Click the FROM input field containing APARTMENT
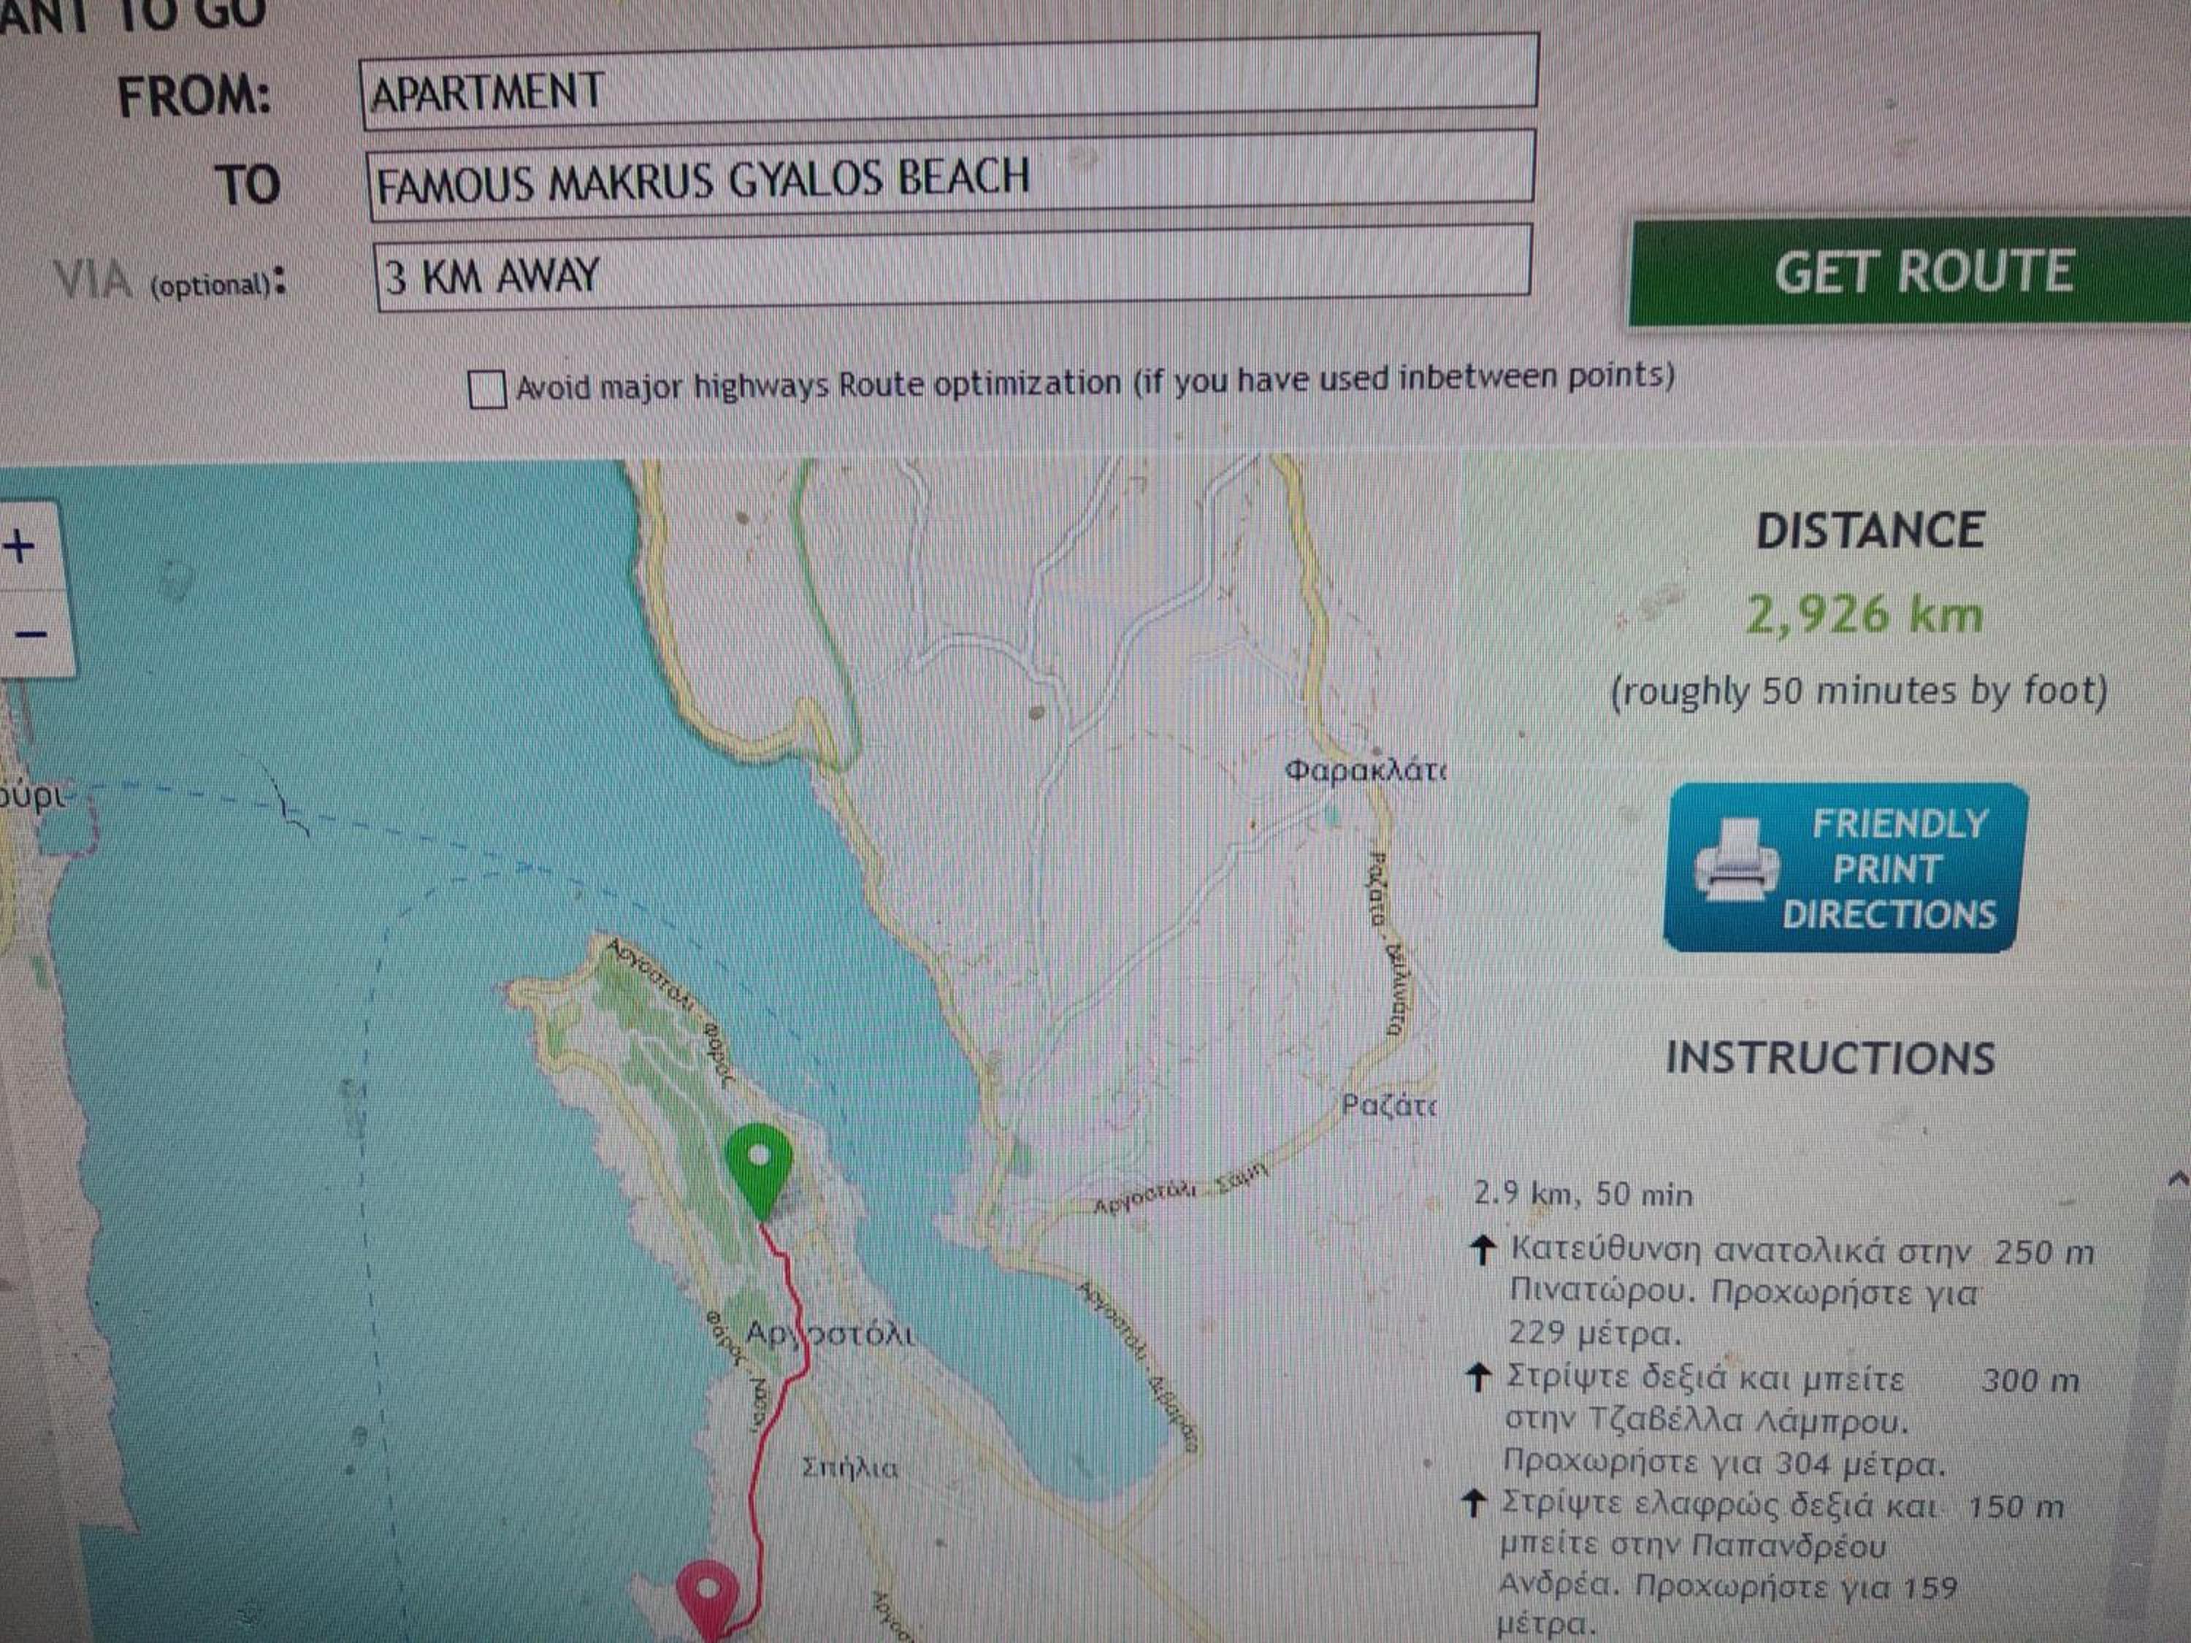The height and width of the screenshot is (1643, 2191). click(949, 81)
